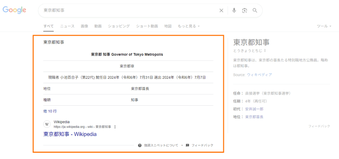Click 直接選挙（東京都知事選挙）value text

pos(268,94)
